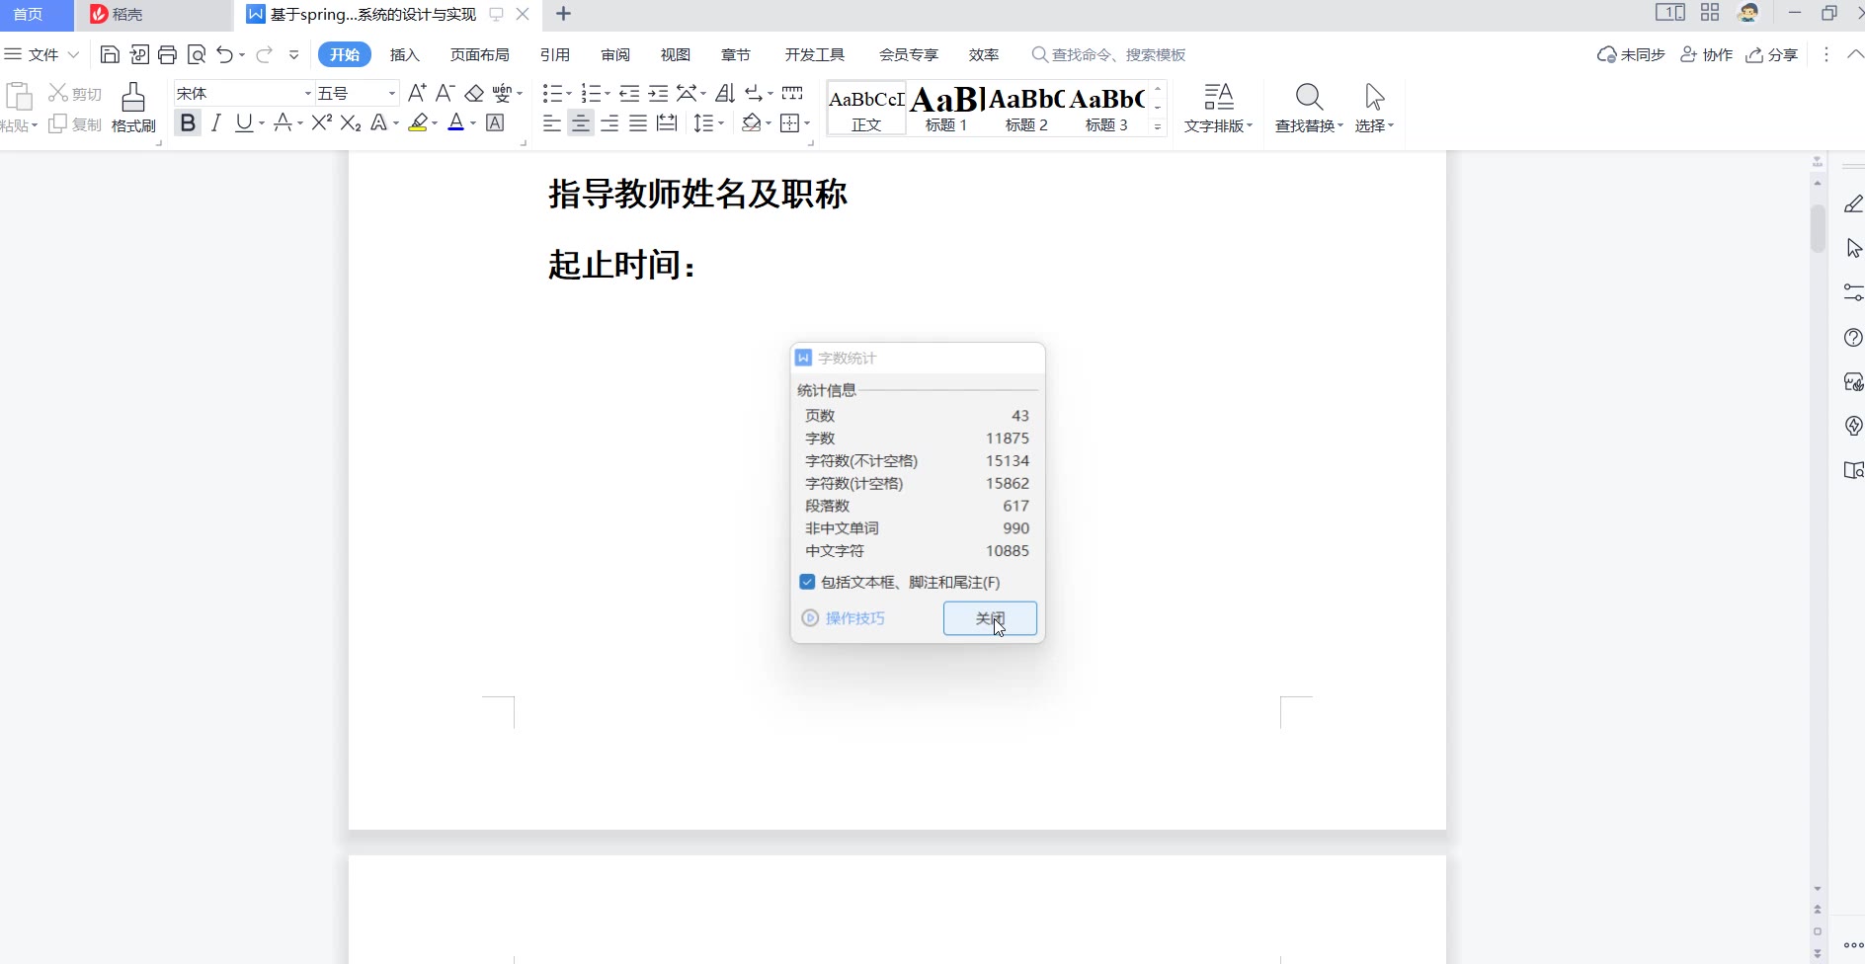Open the 开发工具 ribbon tab
The height and width of the screenshot is (964, 1865).
[815, 54]
